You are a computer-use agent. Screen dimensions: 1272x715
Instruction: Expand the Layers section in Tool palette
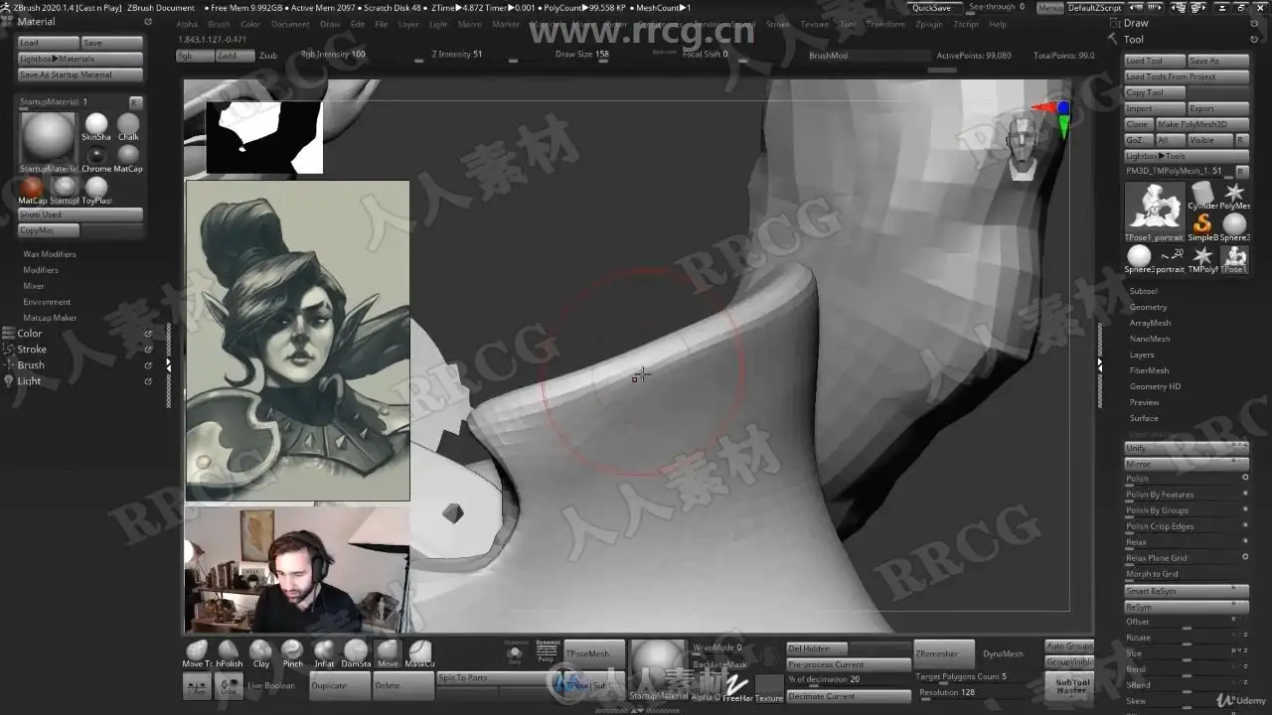coord(1142,355)
